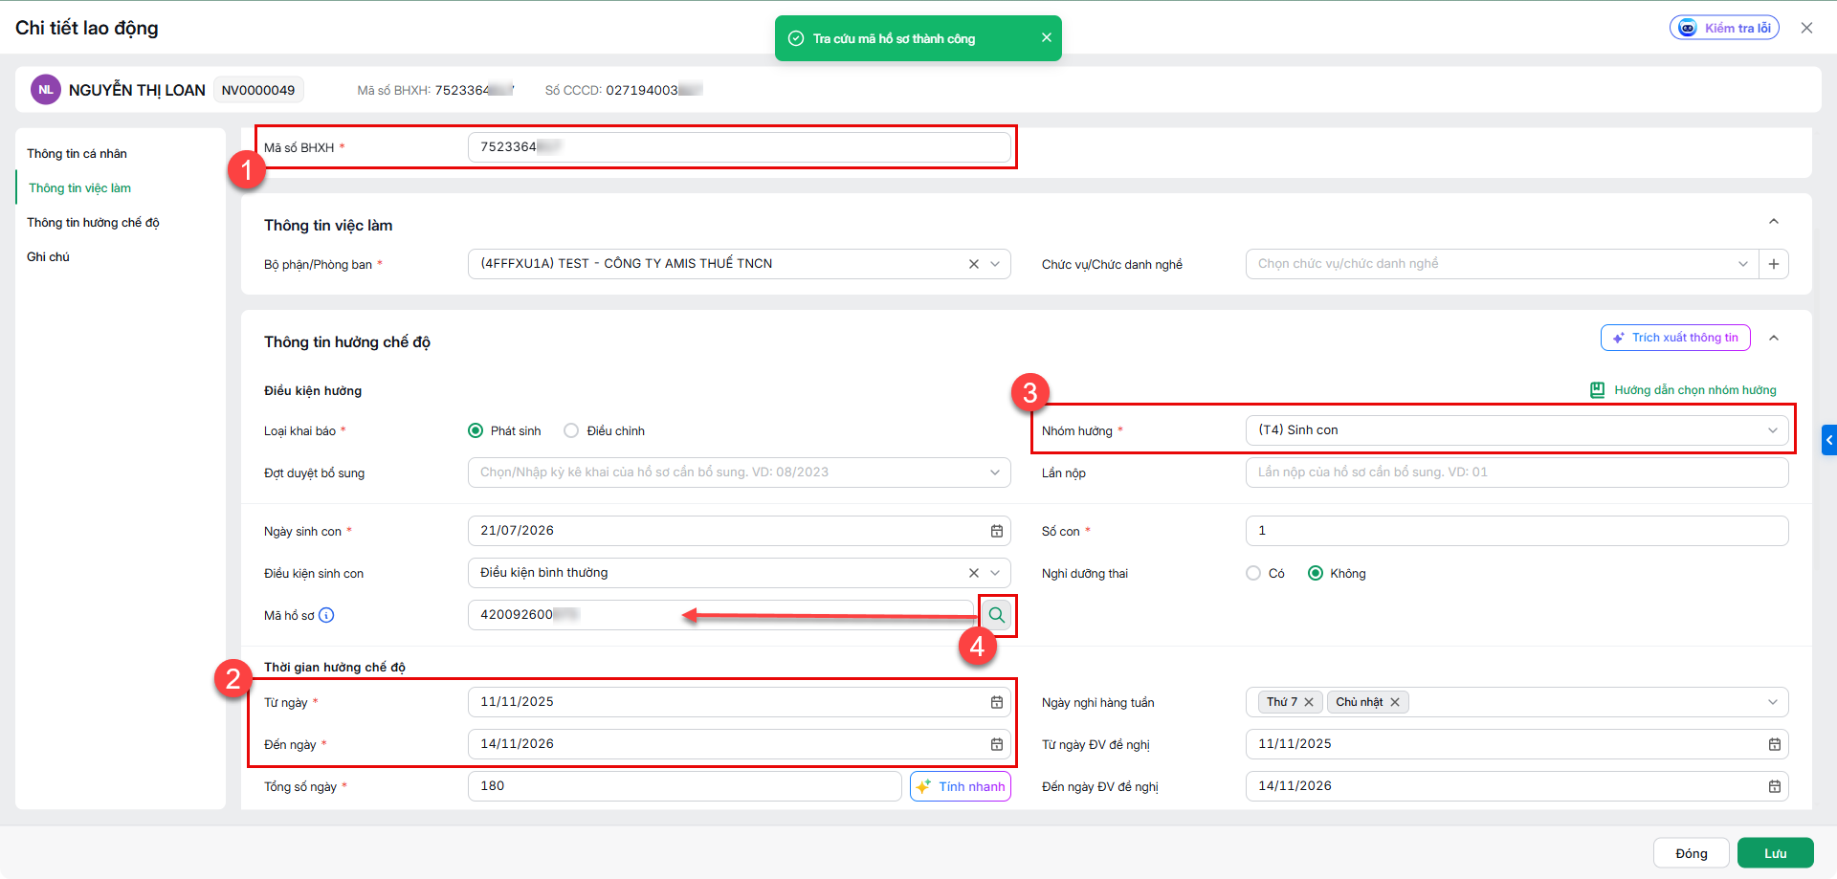1837x879 pixels.
Task: Click the Đóng button
Action: 1692,853
